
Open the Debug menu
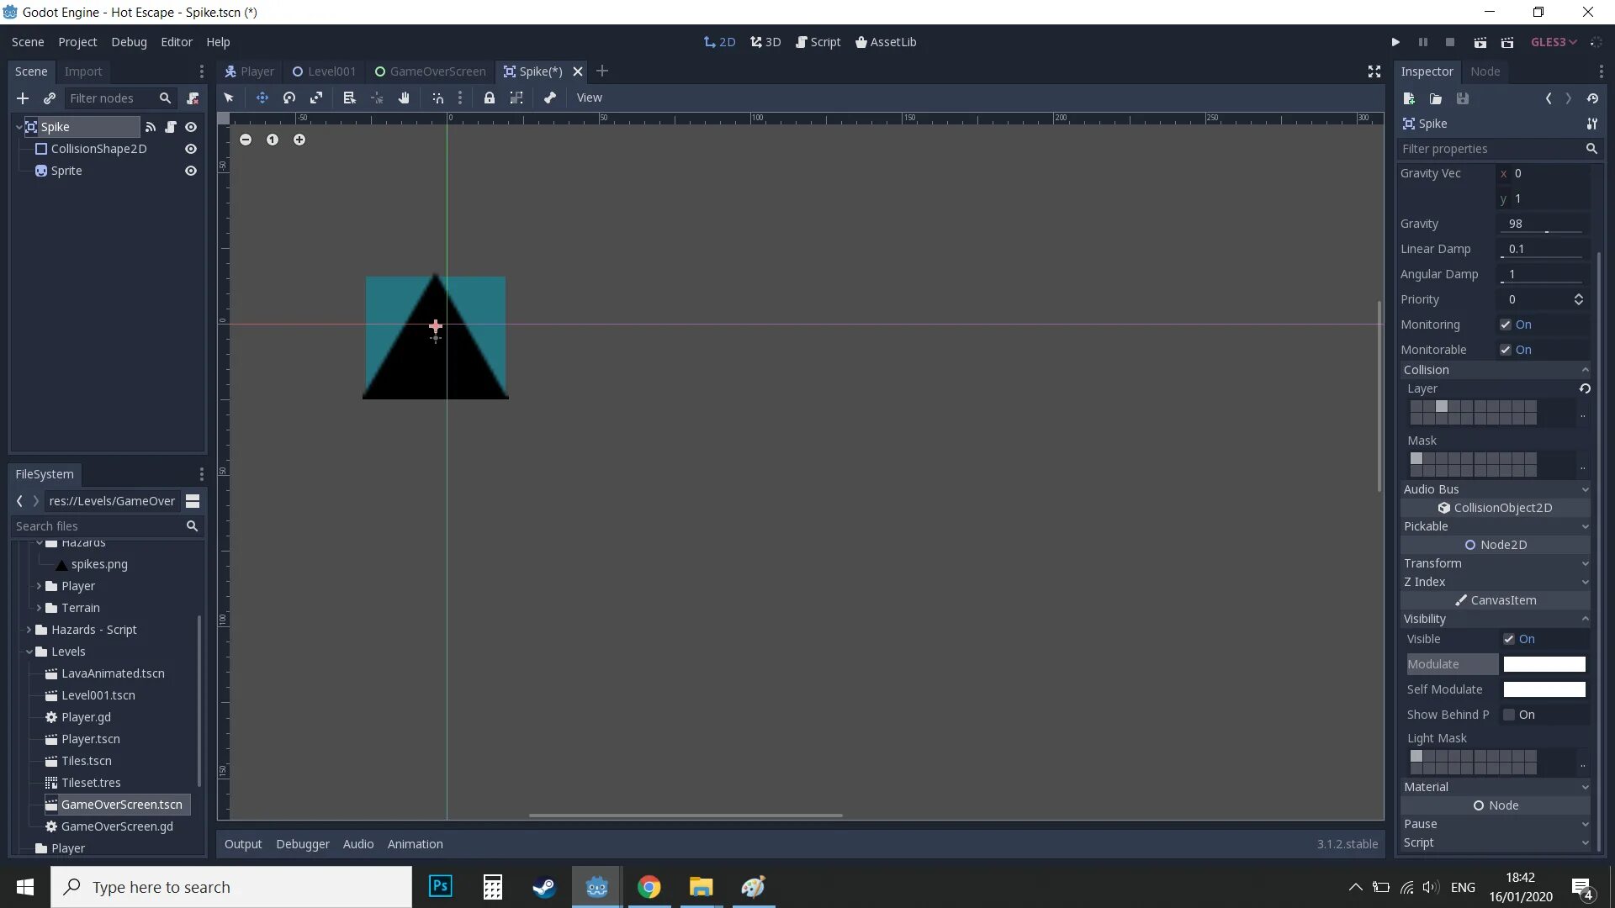(129, 42)
